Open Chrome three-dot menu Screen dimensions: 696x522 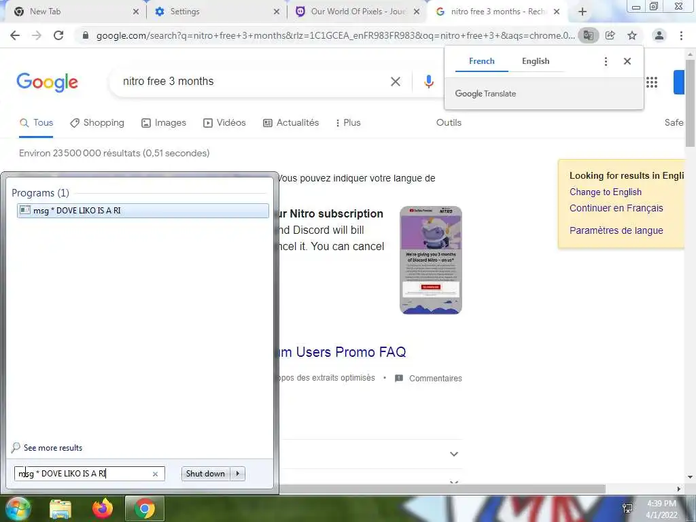(x=681, y=35)
